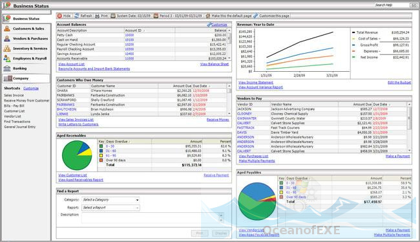Open Customers & Sales navigation icon
The width and height of the screenshot is (420, 242).
point(7,28)
